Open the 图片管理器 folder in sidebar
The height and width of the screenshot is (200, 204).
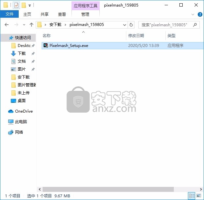[x=23, y=85]
